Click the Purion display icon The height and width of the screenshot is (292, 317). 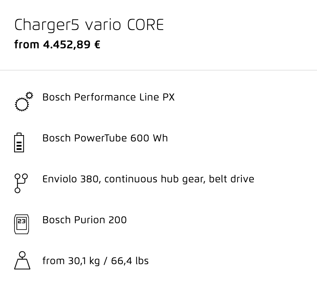22,224
